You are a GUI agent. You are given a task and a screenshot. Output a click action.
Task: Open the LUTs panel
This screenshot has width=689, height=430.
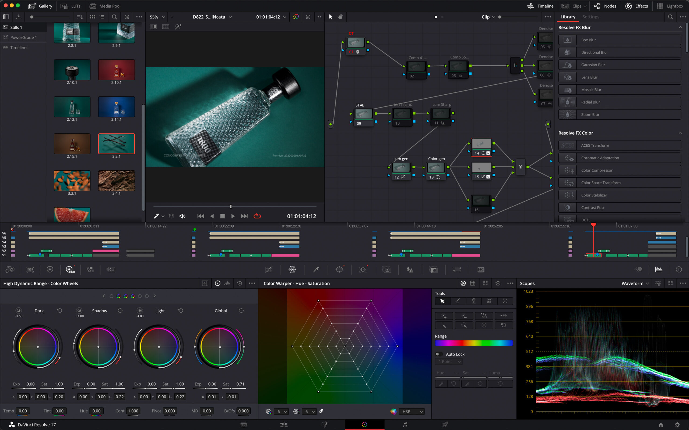71,6
